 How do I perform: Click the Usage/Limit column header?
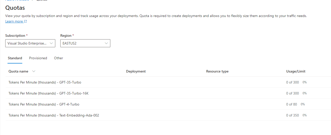point(296,71)
